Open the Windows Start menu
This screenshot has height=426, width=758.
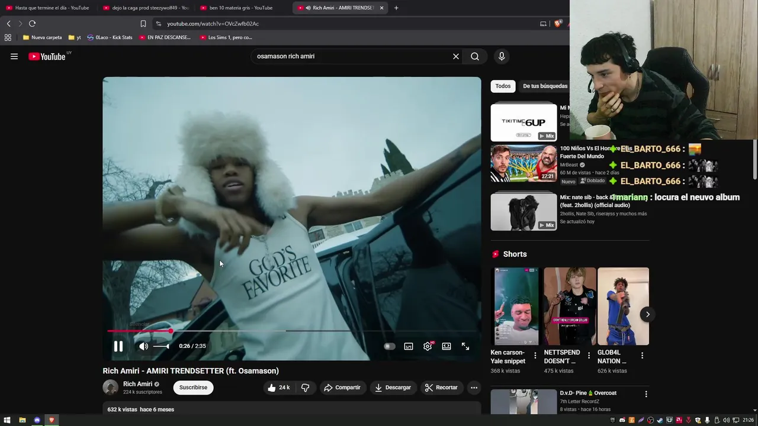pyautogui.click(x=8, y=420)
